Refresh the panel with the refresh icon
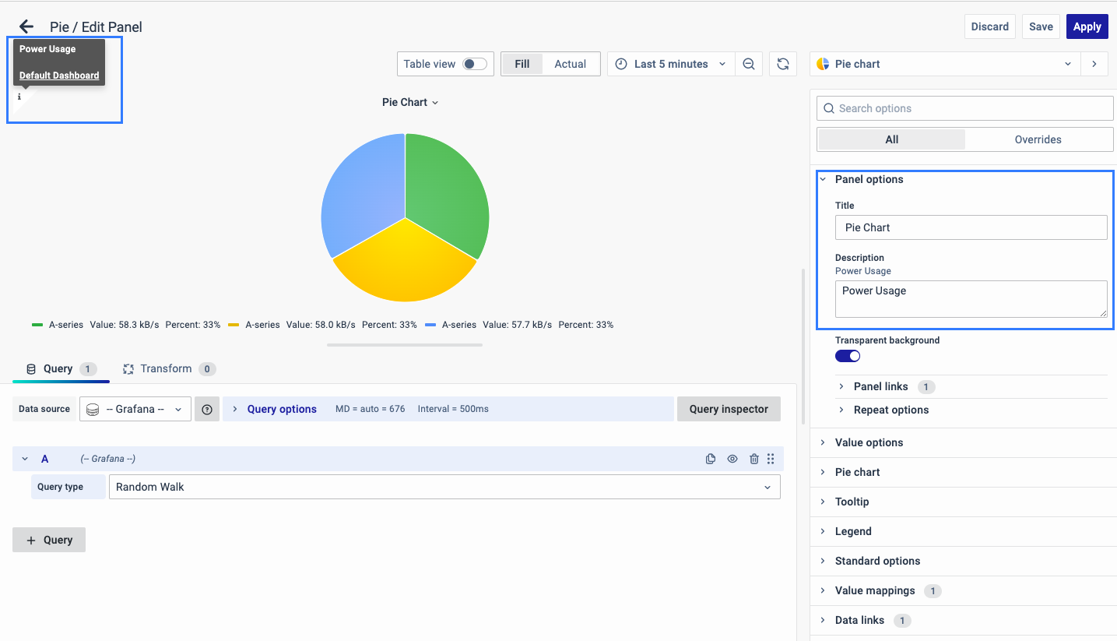The image size is (1117, 641). pyautogui.click(x=783, y=64)
